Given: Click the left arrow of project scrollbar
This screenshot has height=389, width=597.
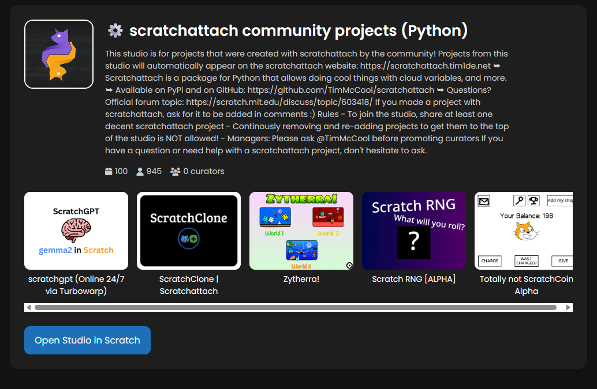Looking at the screenshot, I should [x=29, y=307].
